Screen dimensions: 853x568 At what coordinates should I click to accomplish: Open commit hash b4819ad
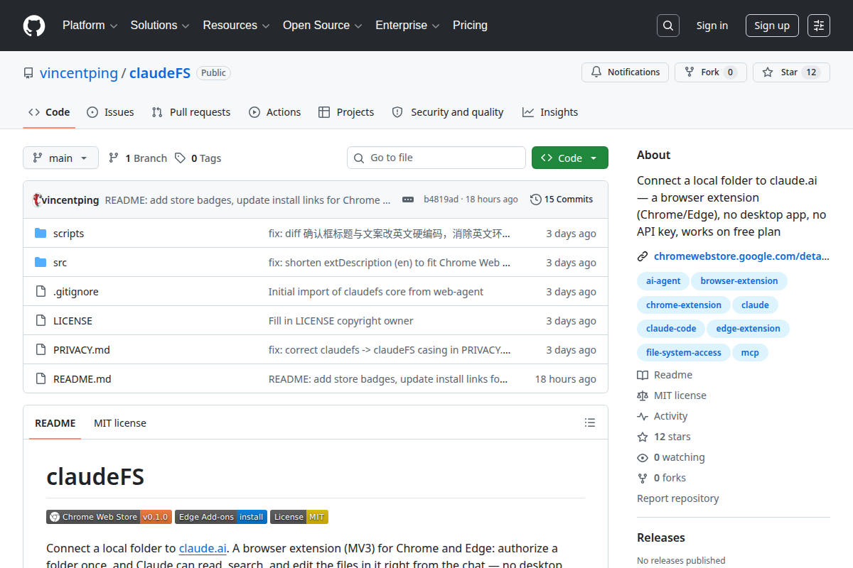(x=441, y=200)
